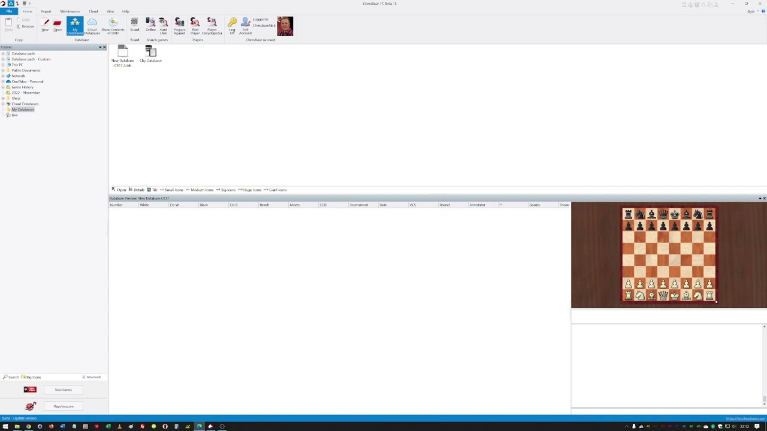This screenshot has width=767, height=431.
Task: Click Open in the view toolbar
Action: tap(119, 190)
